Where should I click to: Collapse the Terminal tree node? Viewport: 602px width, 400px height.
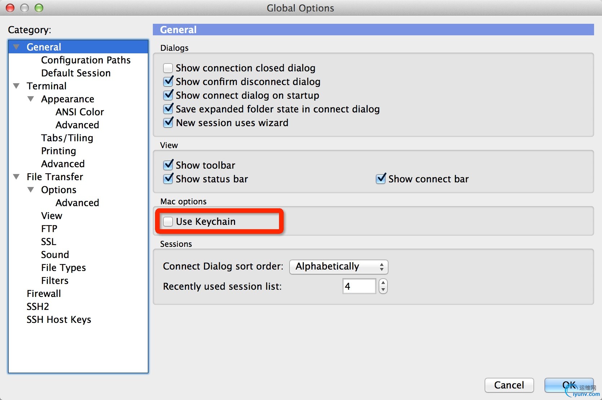(x=16, y=86)
